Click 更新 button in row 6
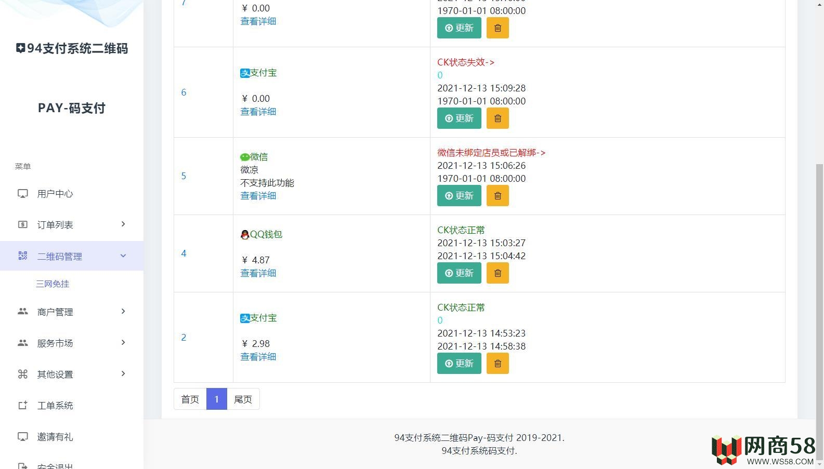The image size is (824, 469). 459,118
